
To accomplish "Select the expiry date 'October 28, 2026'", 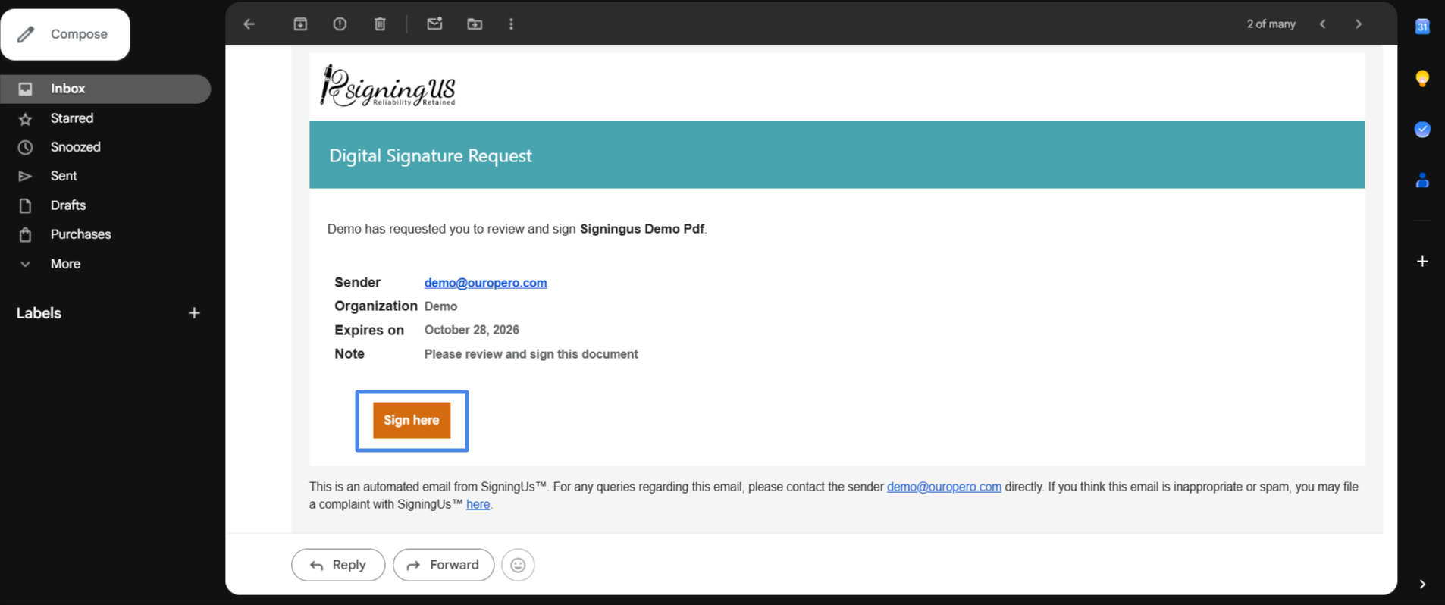I will tap(472, 330).
